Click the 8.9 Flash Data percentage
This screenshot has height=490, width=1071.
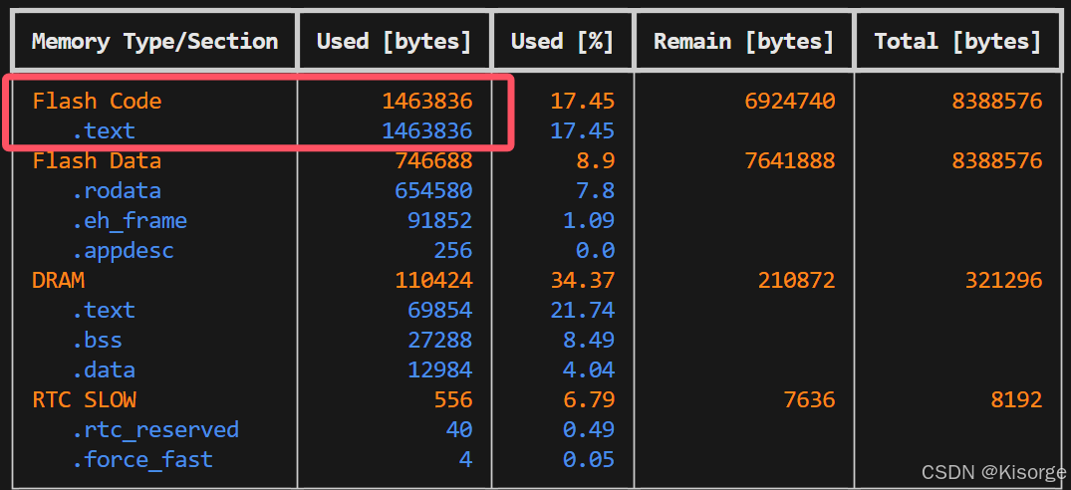(x=596, y=160)
